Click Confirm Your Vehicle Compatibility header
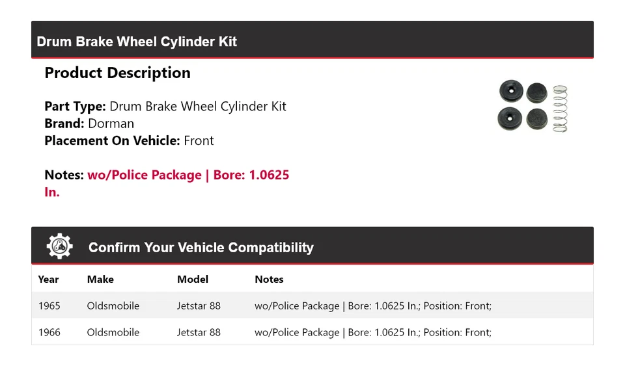The height and width of the screenshot is (366, 625). [201, 248]
